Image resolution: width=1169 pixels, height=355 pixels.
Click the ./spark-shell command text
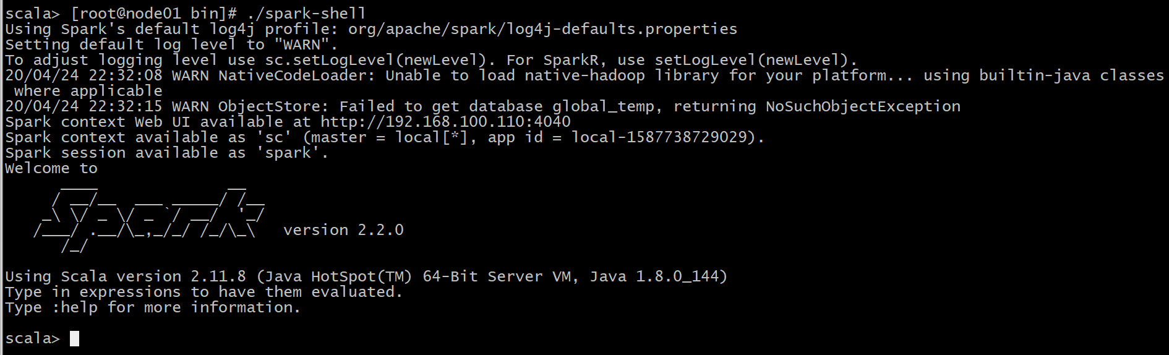pyautogui.click(x=306, y=14)
